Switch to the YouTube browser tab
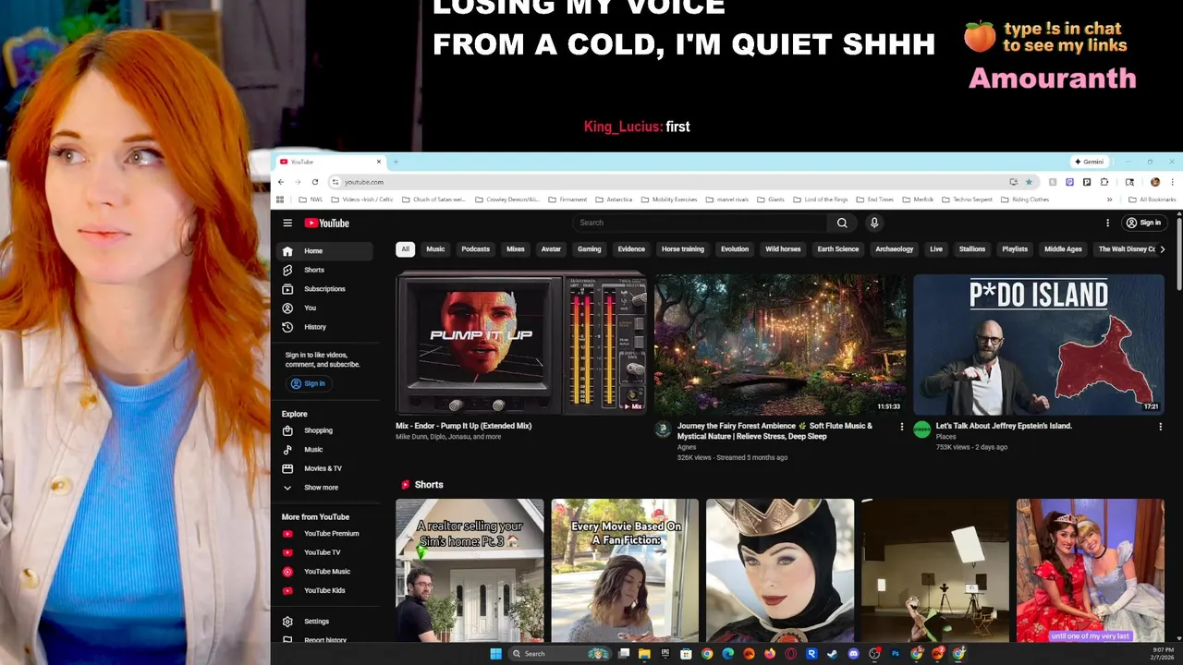The image size is (1183, 665). click(330, 162)
